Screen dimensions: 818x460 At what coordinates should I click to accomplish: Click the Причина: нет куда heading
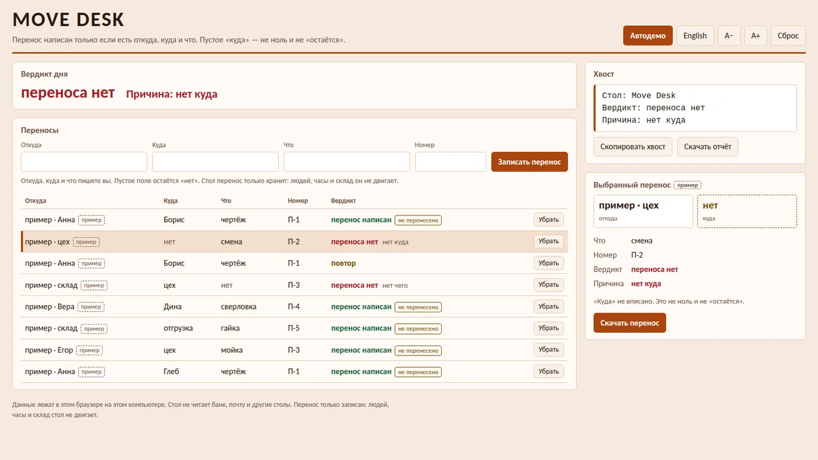[x=172, y=94]
